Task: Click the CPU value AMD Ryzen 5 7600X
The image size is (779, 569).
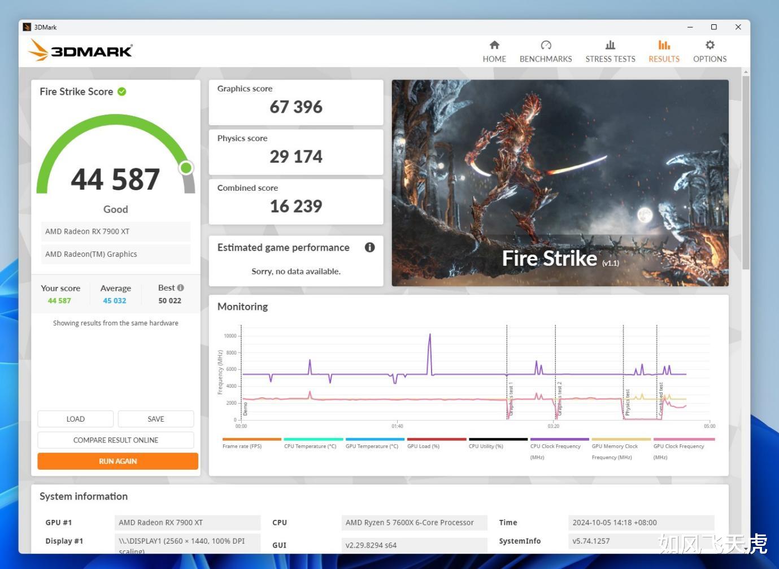Action: click(415, 523)
